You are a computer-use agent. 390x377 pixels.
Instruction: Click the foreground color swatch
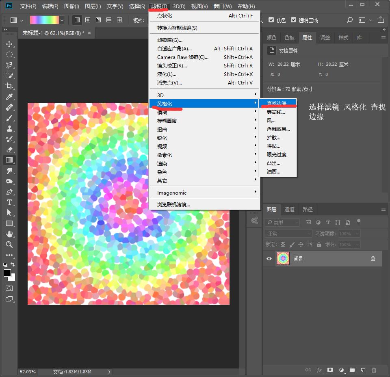click(x=7, y=273)
